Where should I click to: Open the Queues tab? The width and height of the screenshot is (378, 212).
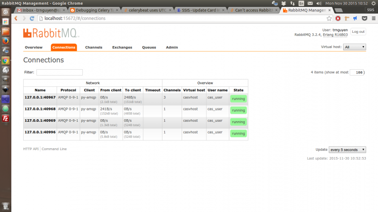149,47
